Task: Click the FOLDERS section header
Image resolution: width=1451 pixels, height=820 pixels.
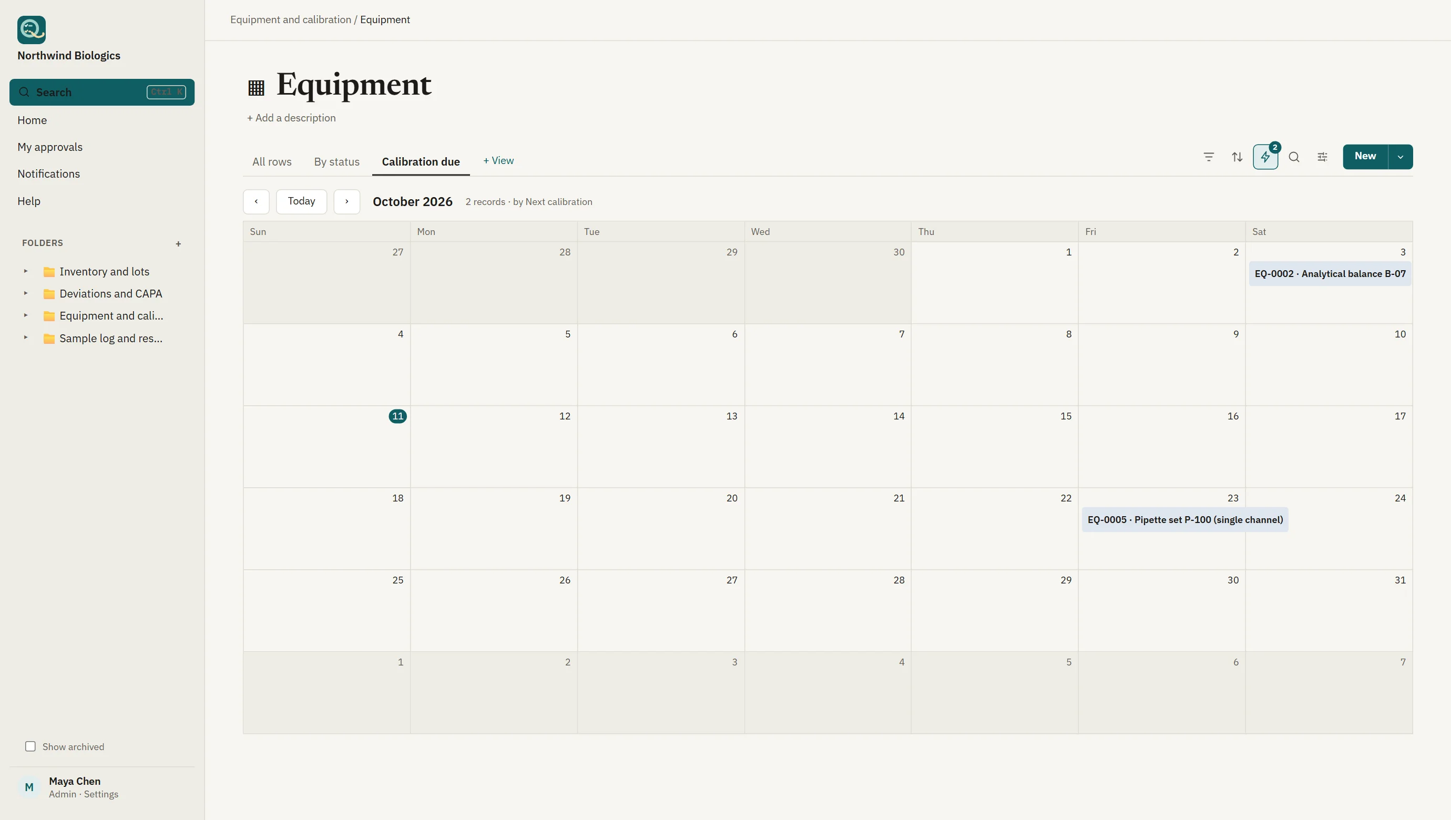Action: click(x=43, y=243)
